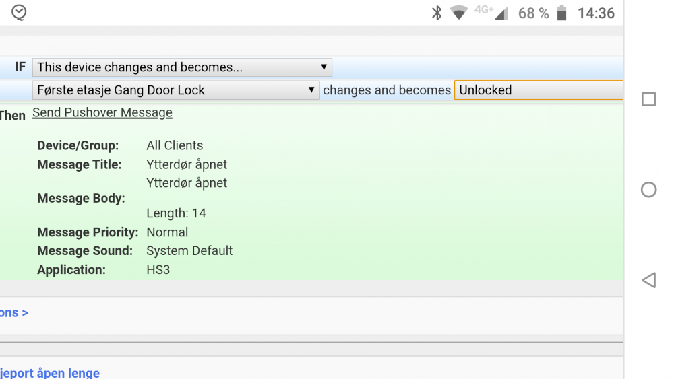Tap the 68 % battery percentage text

pyautogui.click(x=533, y=13)
